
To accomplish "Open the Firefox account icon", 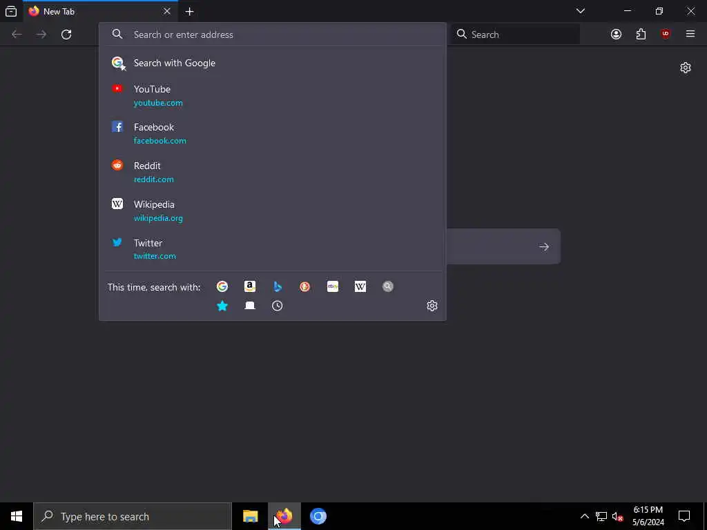I will tap(616, 35).
